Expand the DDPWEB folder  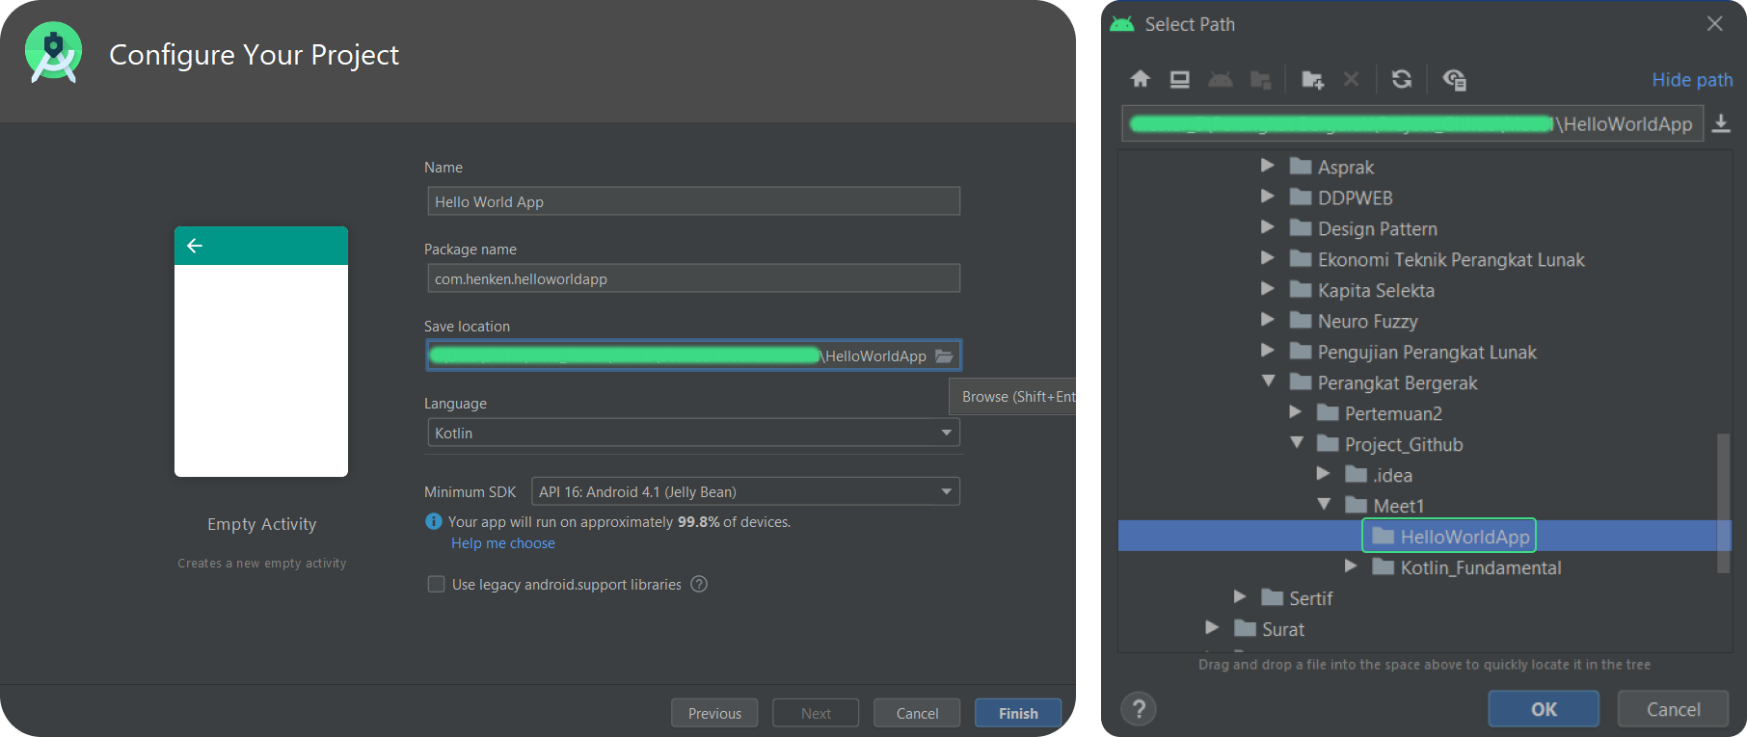click(x=1268, y=197)
